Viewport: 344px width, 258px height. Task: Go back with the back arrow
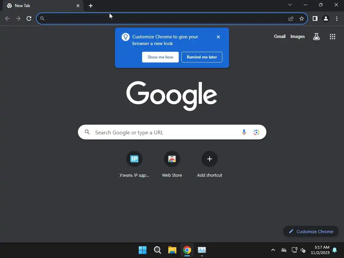tap(7, 18)
